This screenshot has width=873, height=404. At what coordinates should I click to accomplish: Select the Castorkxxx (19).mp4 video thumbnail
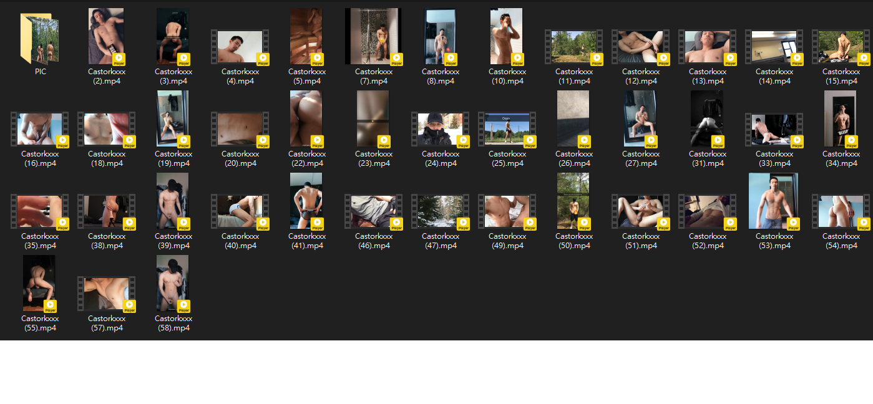(x=173, y=118)
